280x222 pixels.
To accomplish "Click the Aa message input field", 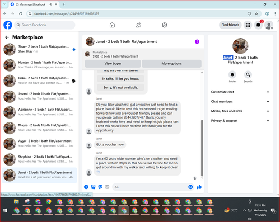I will point(150,187).
